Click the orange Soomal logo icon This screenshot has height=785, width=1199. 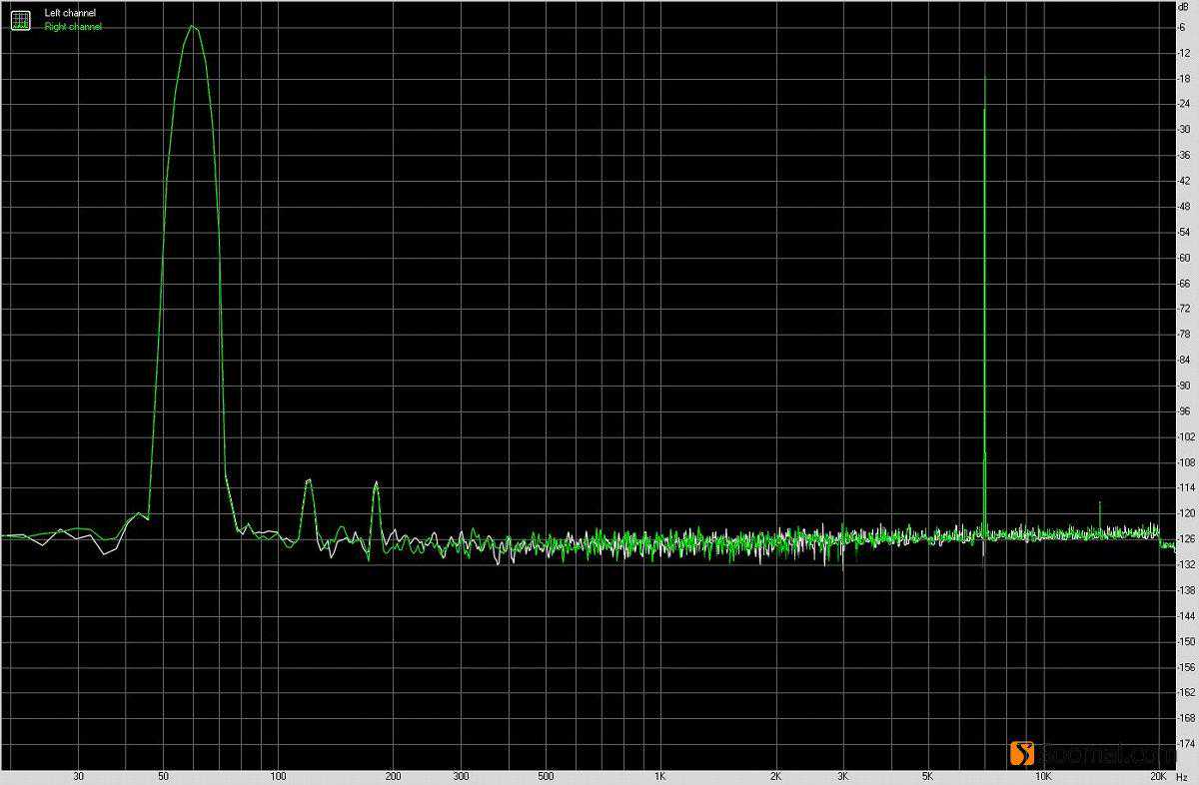(x=1021, y=754)
